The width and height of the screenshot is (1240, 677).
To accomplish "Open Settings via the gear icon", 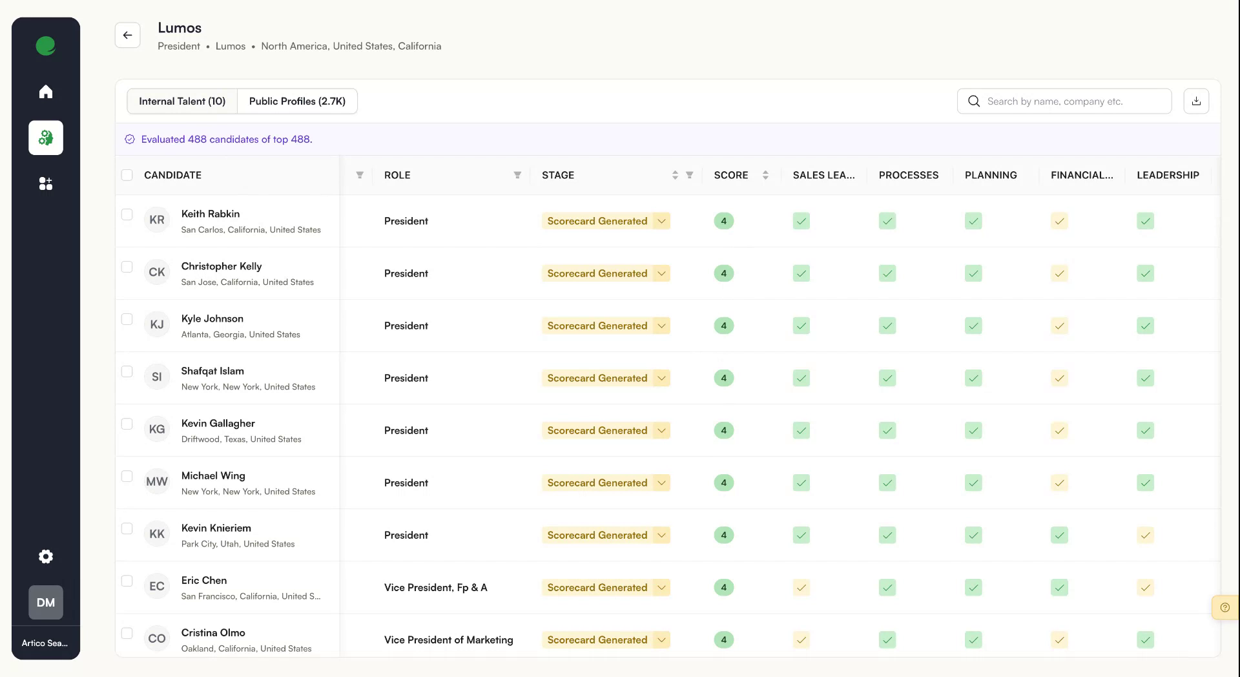I will pos(45,556).
